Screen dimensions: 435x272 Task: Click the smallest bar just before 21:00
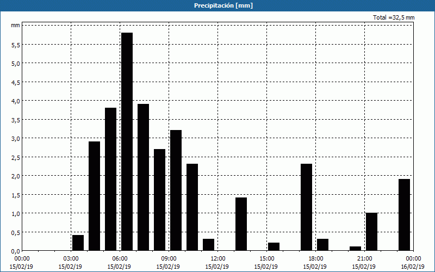click(x=356, y=249)
